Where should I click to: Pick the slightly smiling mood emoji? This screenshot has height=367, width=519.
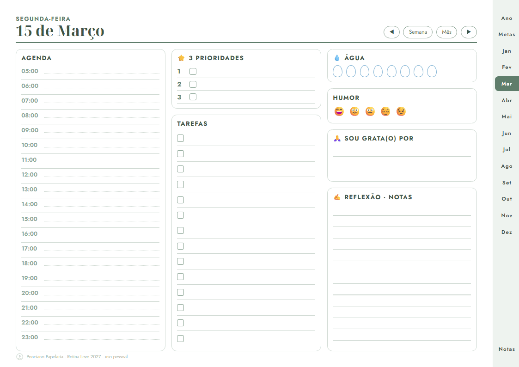click(354, 111)
